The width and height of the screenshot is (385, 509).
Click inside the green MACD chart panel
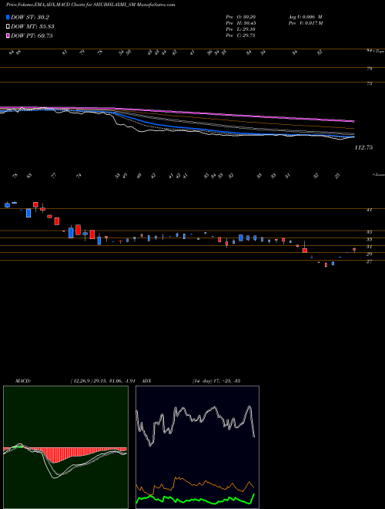65,447
